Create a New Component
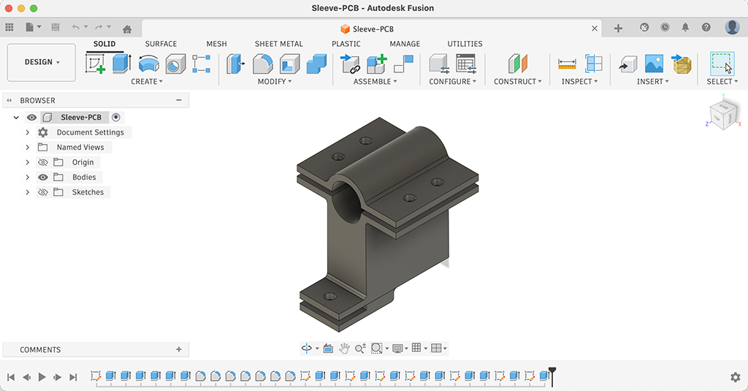748x391 pixels. tap(376, 64)
